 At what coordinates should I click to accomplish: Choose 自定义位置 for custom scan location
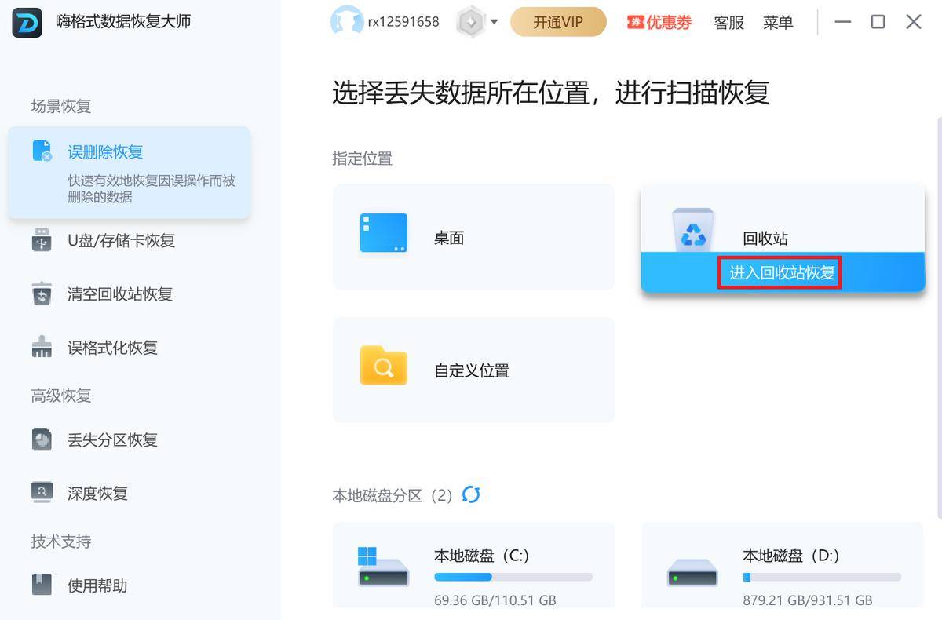point(473,370)
